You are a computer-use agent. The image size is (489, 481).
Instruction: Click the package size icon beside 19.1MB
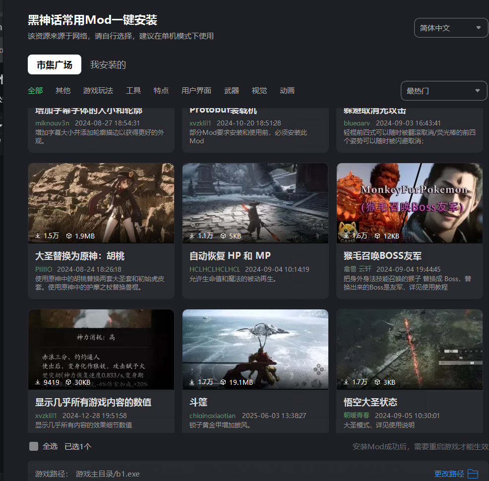coord(223,382)
